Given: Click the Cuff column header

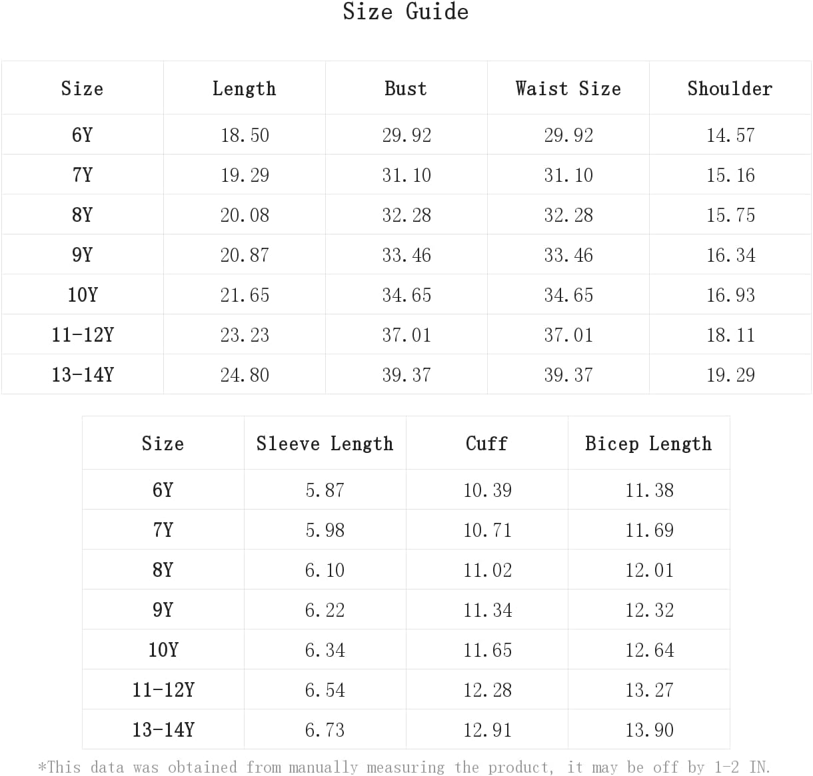Looking at the screenshot, I should [486, 443].
